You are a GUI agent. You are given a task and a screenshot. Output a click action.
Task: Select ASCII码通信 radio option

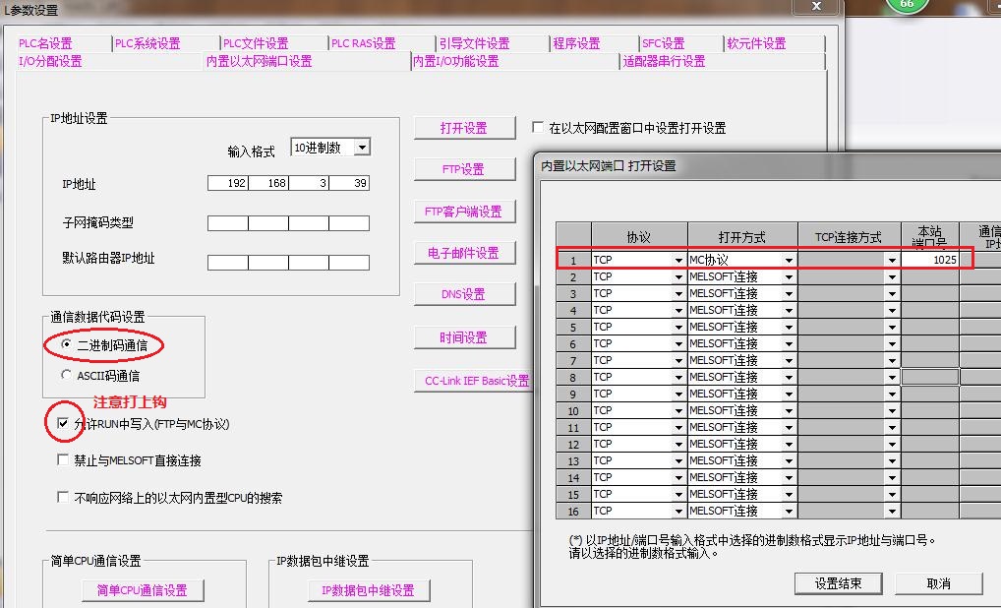click(66, 375)
